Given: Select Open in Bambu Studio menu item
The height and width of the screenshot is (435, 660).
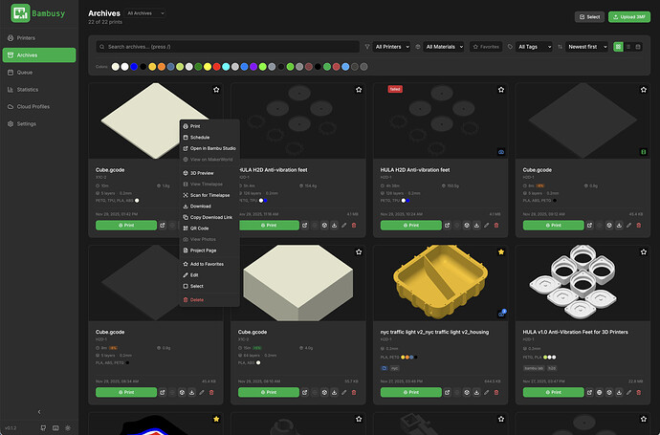Looking at the screenshot, I should click(209, 148).
